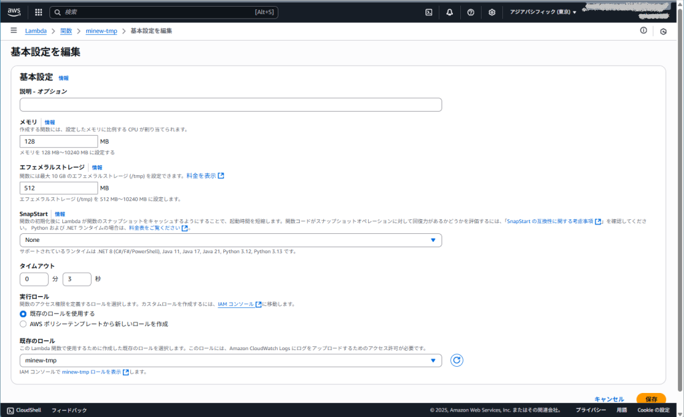Open the settings gear icon
The height and width of the screenshot is (417, 684).
[492, 12]
